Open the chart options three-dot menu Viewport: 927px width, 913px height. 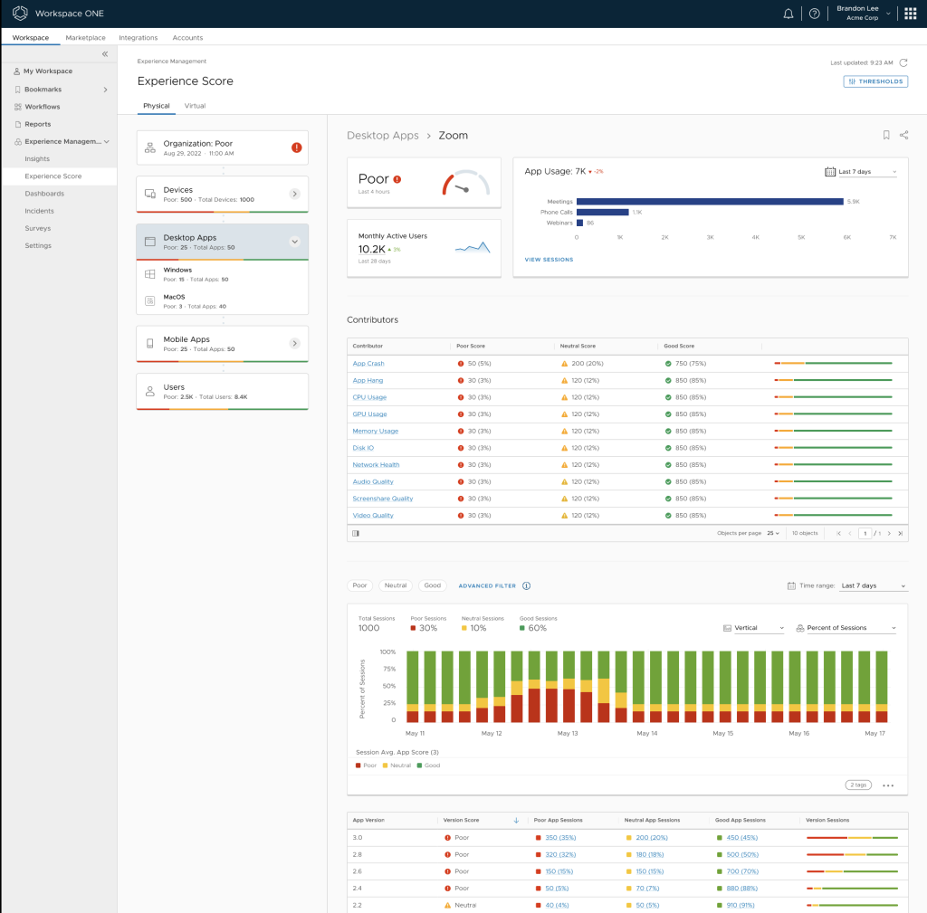[x=888, y=785]
